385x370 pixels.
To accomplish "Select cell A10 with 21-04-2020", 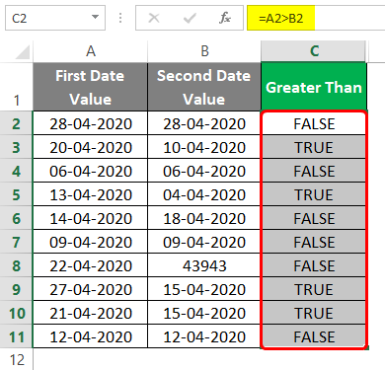I will pyautogui.click(x=90, y=313).
